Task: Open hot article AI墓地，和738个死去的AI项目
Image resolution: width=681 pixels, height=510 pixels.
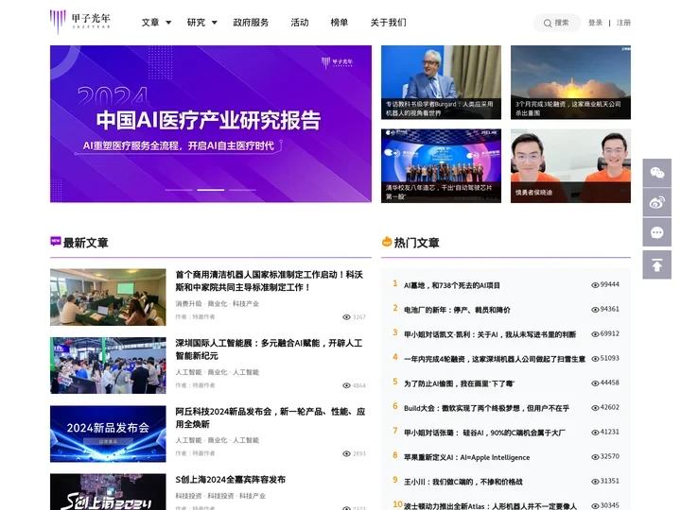Action: (x=452, y=285)
